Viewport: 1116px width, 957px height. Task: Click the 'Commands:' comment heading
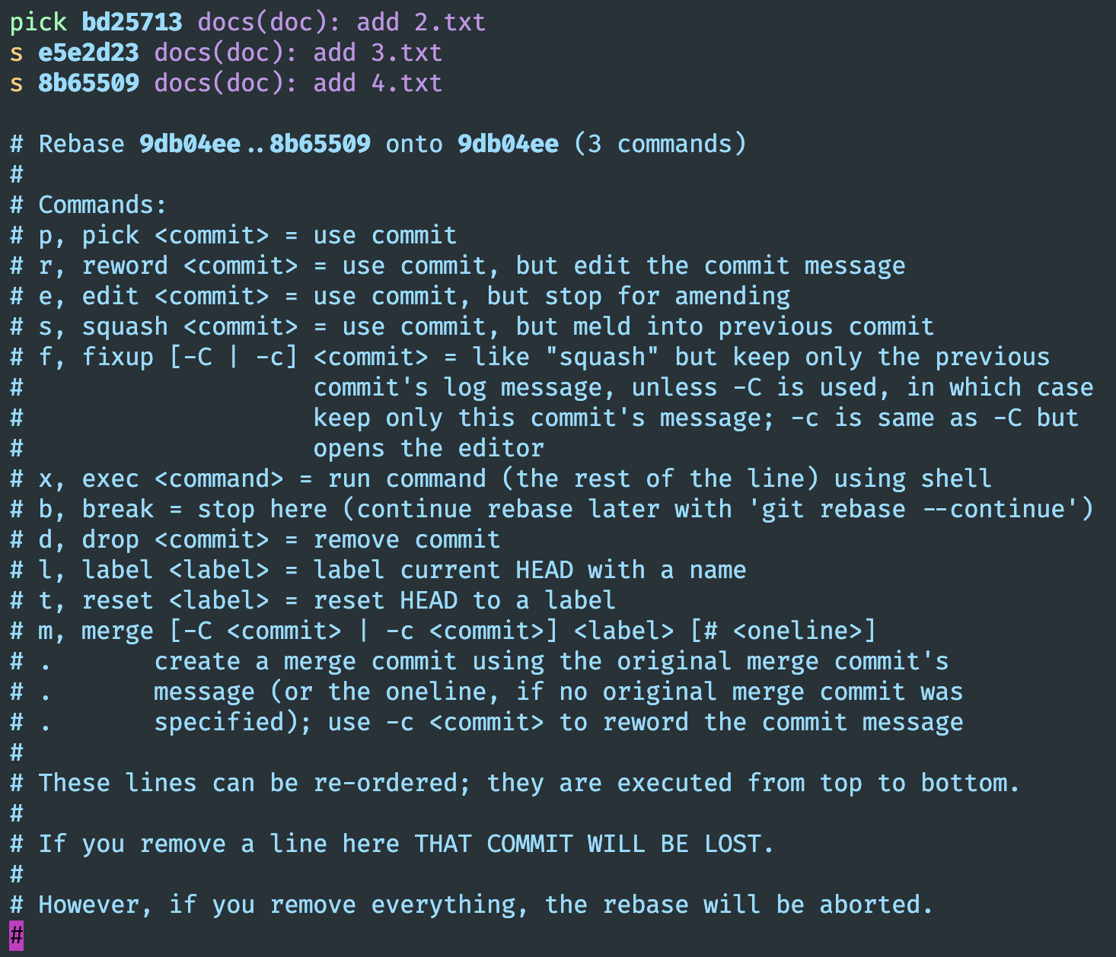[102, 205]
